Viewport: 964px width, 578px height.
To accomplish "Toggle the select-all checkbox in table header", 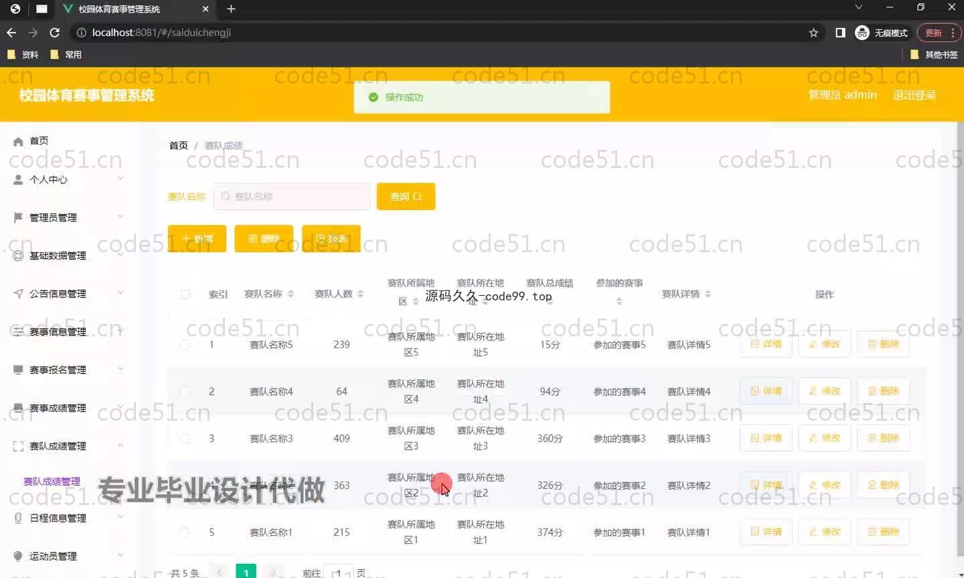I will [185, 294].
